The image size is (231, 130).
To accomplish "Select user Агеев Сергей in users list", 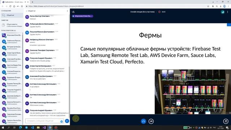I will pos(12,54).
